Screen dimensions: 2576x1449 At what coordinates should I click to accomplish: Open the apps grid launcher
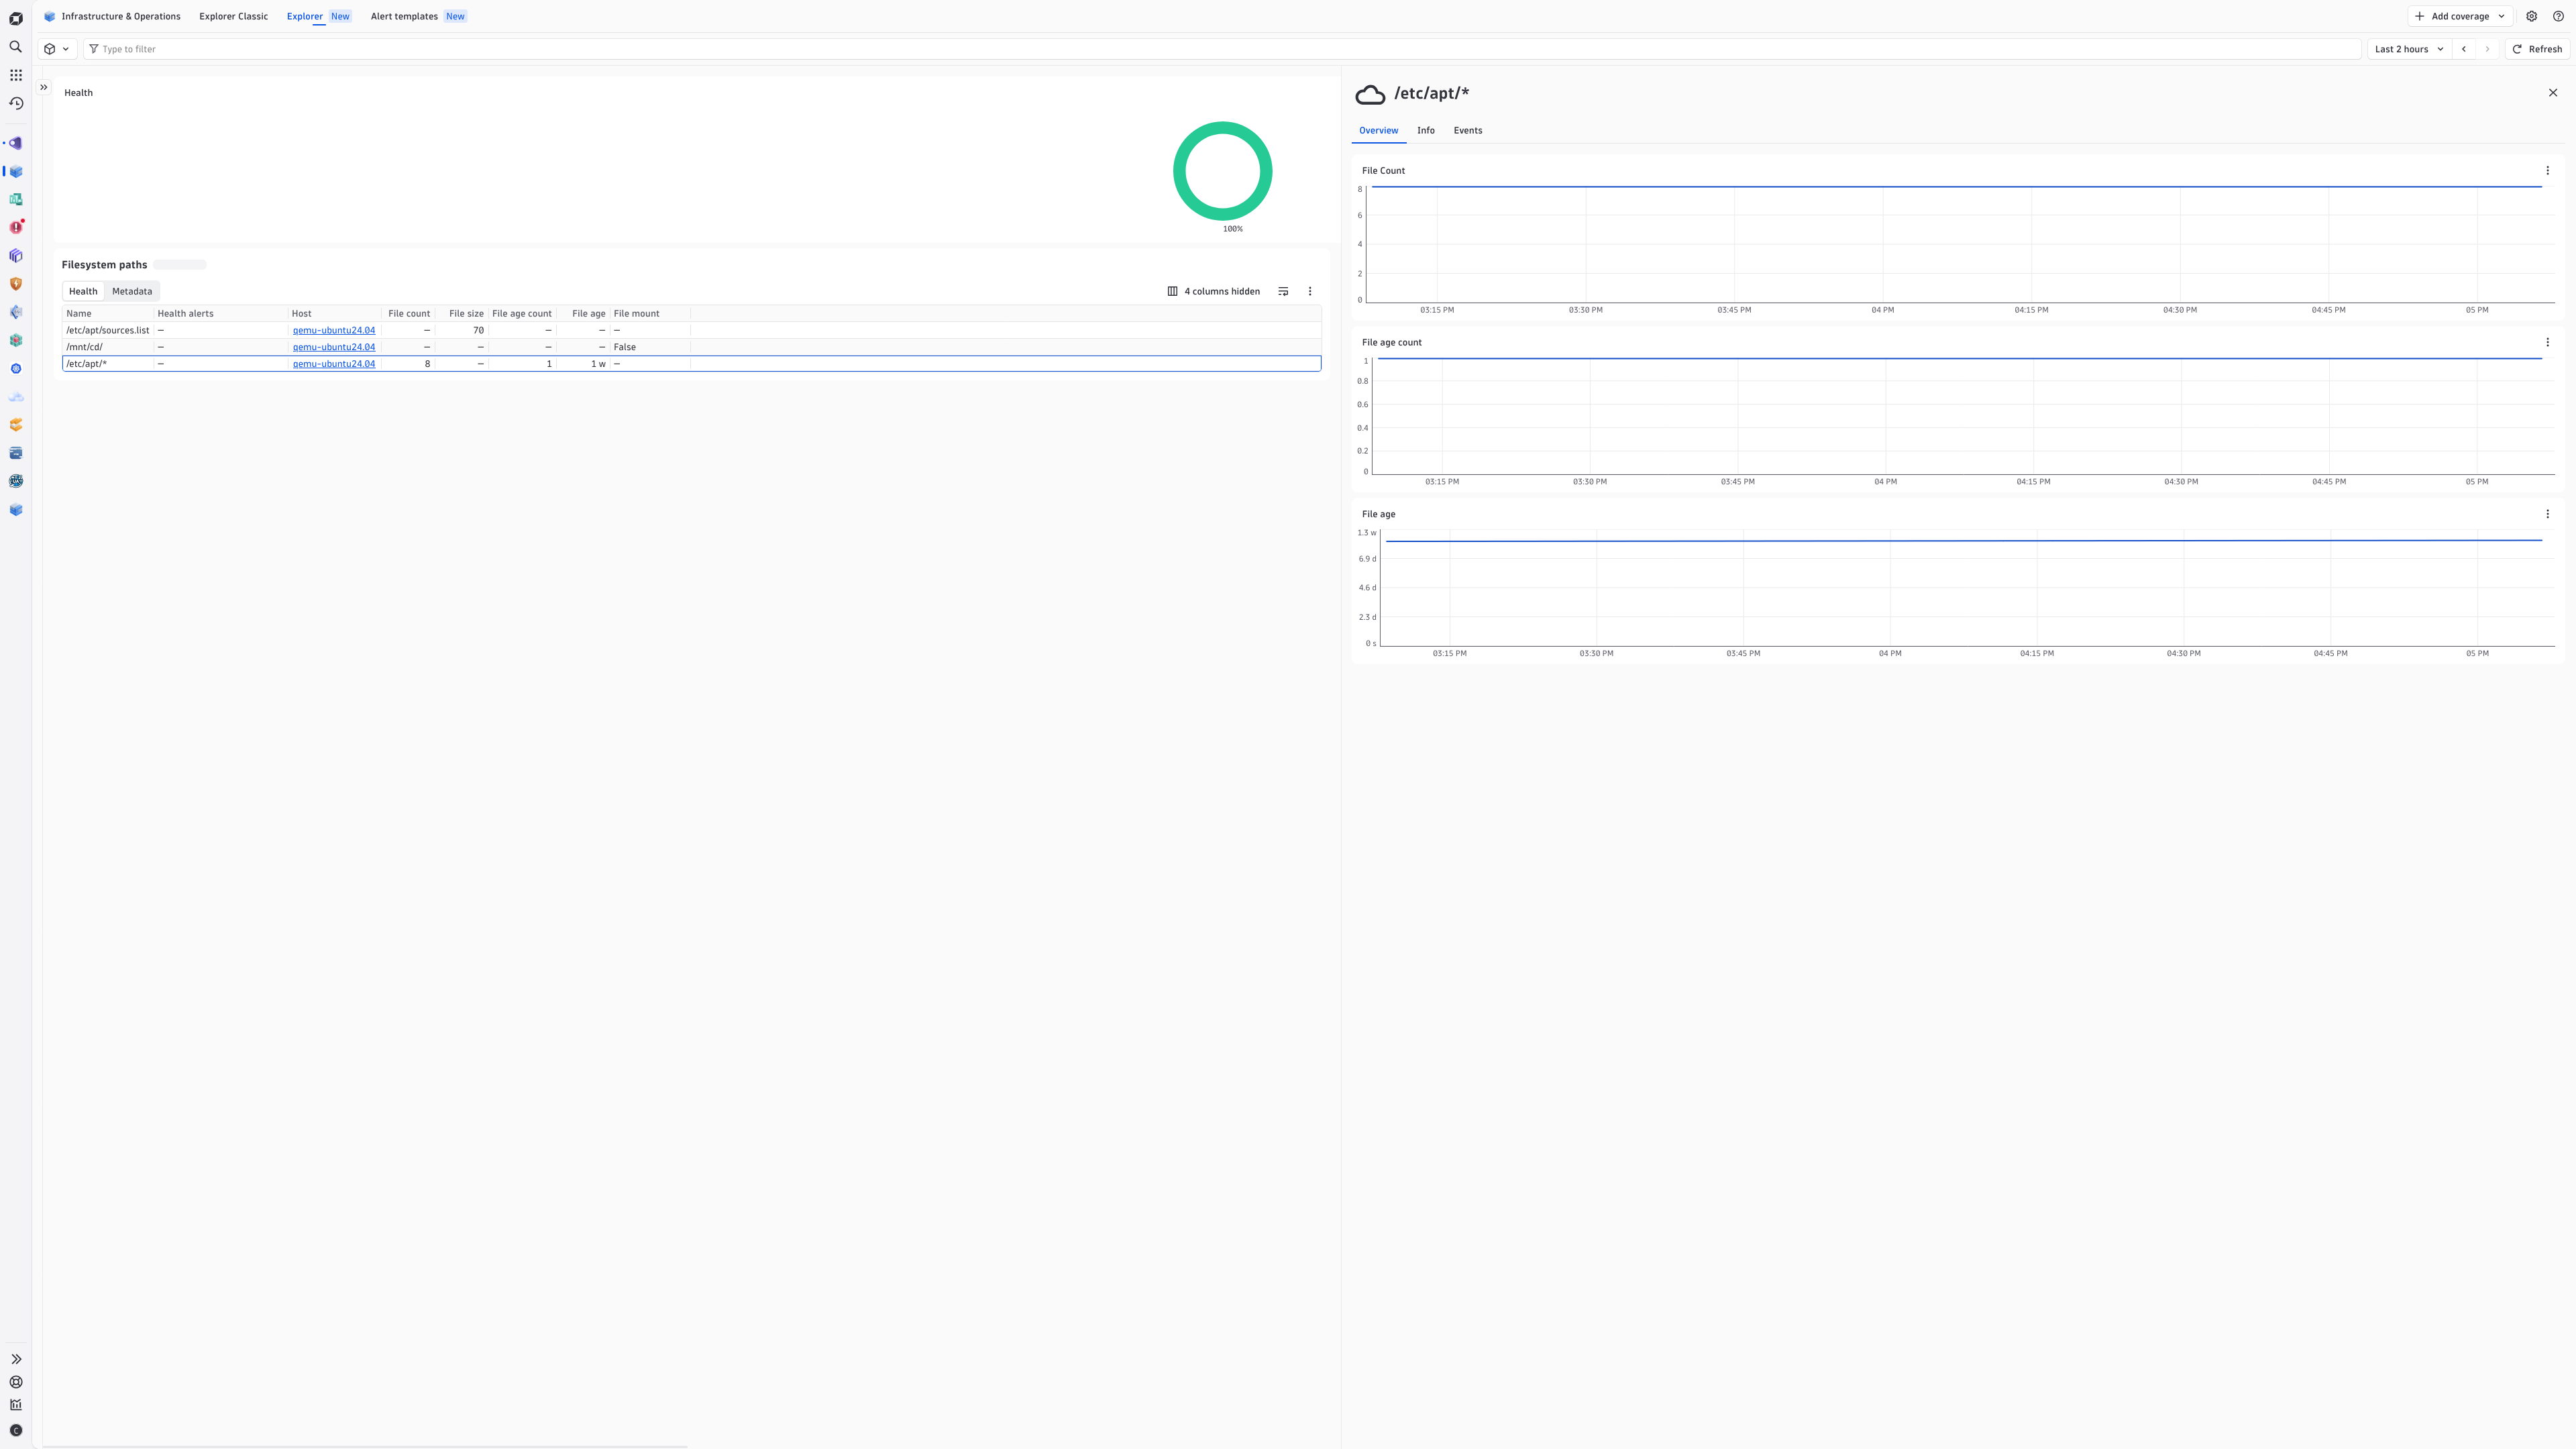click(16, 75)
